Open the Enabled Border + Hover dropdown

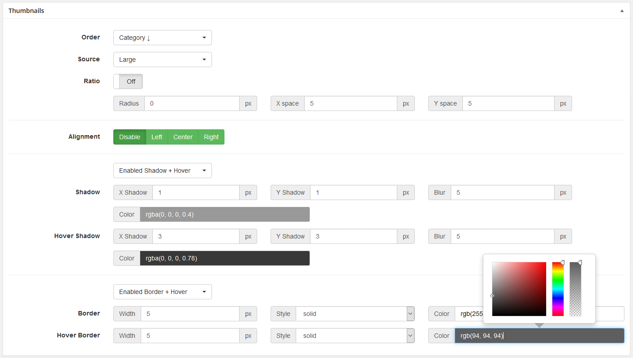tap(162, 292)
